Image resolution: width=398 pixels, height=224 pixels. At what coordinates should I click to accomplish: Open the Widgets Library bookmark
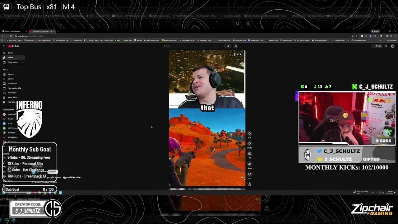[286, 40]
